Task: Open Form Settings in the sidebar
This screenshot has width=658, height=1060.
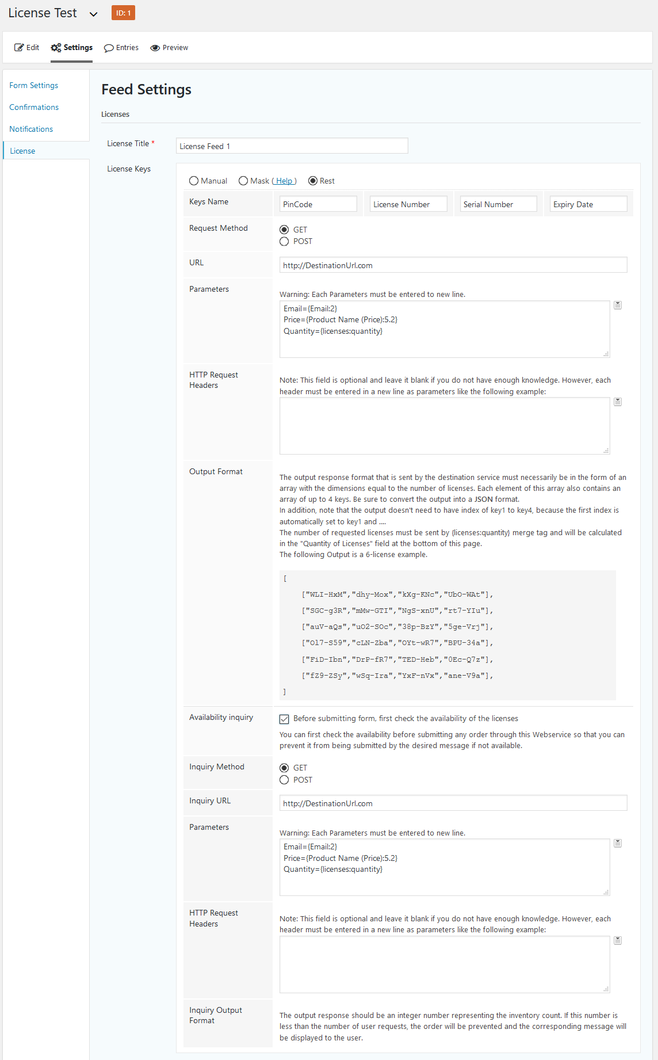Action: [x=33, y=85]
